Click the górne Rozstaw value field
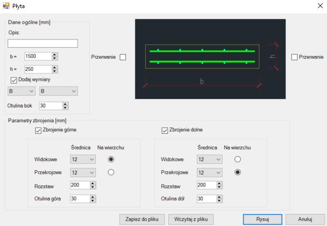327x226 pixels. click(80, 185)
